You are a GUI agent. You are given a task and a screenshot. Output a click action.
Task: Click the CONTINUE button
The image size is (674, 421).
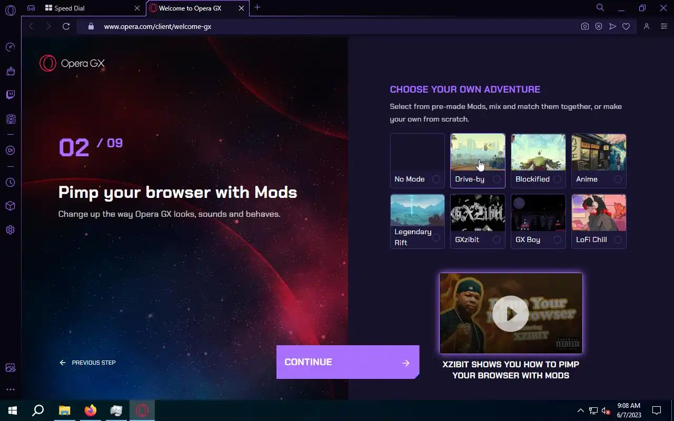point(348,362)
